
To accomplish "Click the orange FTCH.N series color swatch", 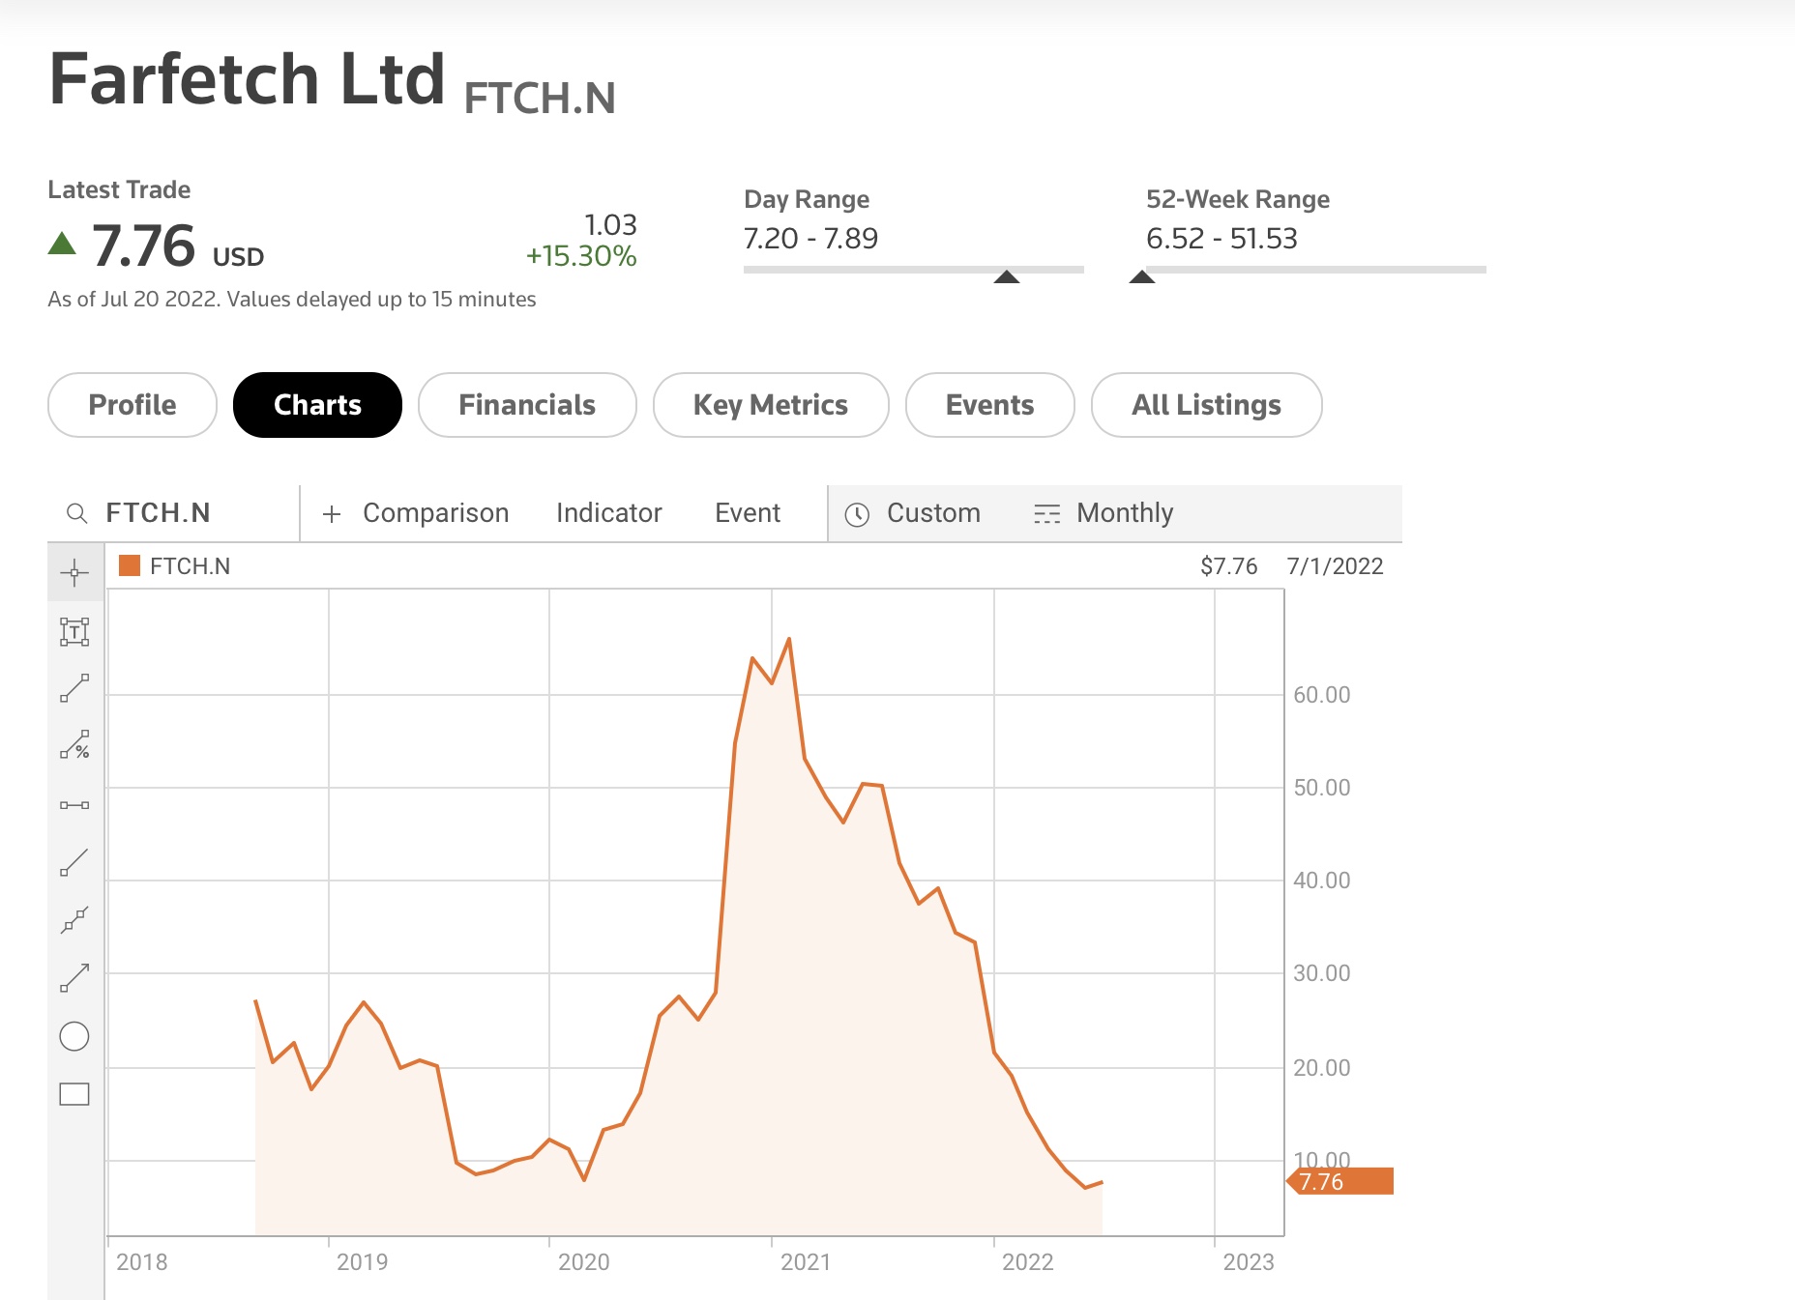I will click(130, 565).
